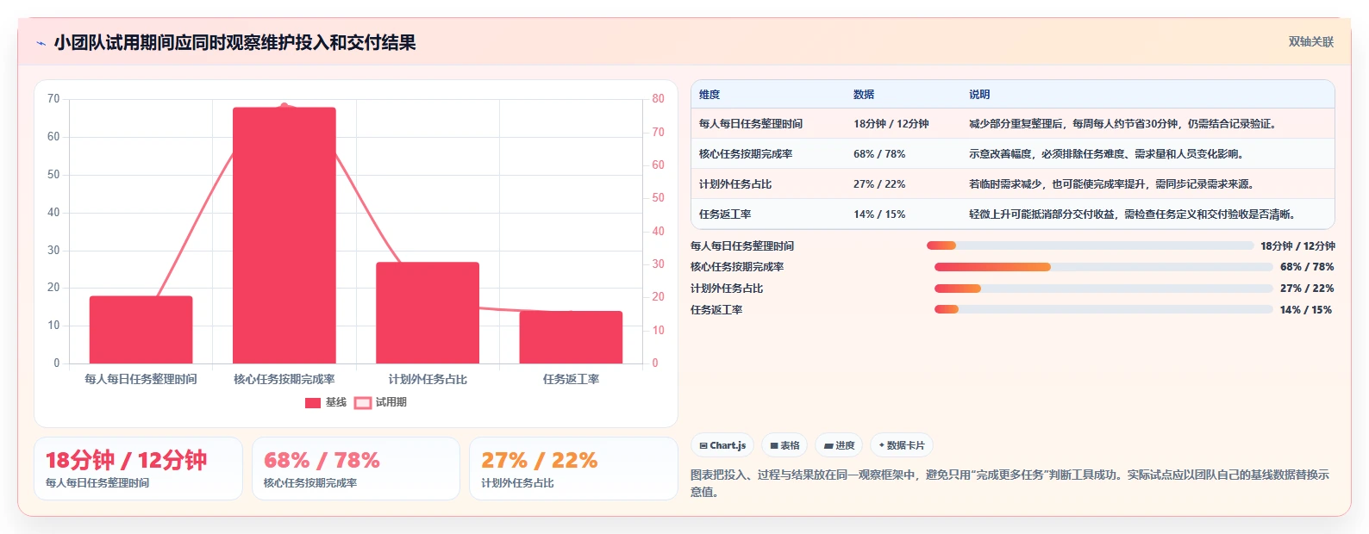Click the 每人每日任务整理时间 progress bar
Viewport: 1369px width, 534px height.
click(1090, 245)
